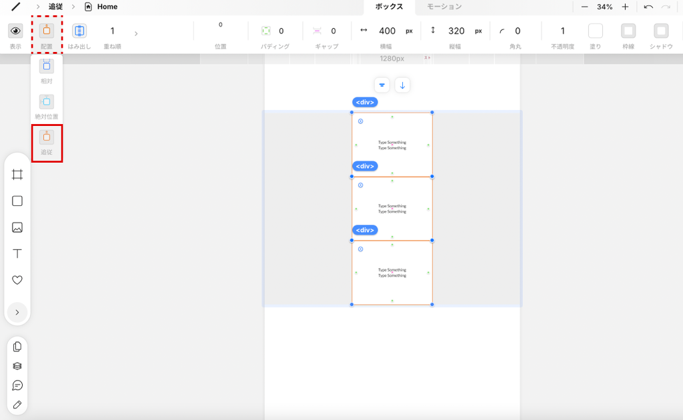This screenshot has width=683, height=420.
Task: Click the align button above the canvas div
Action: 382,85
